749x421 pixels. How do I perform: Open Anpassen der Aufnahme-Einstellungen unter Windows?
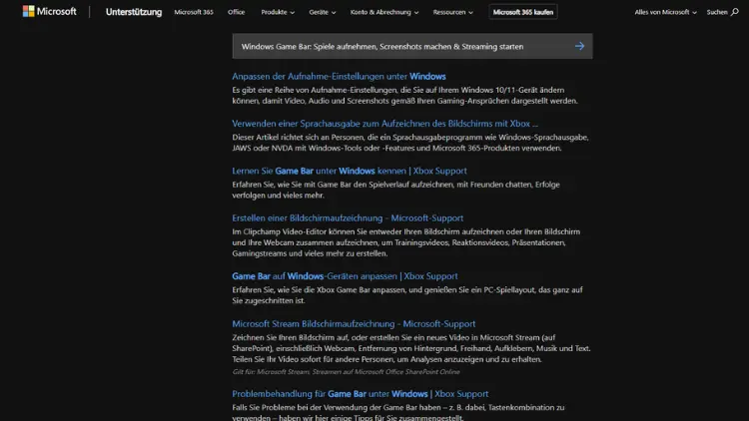pos(339,77)
